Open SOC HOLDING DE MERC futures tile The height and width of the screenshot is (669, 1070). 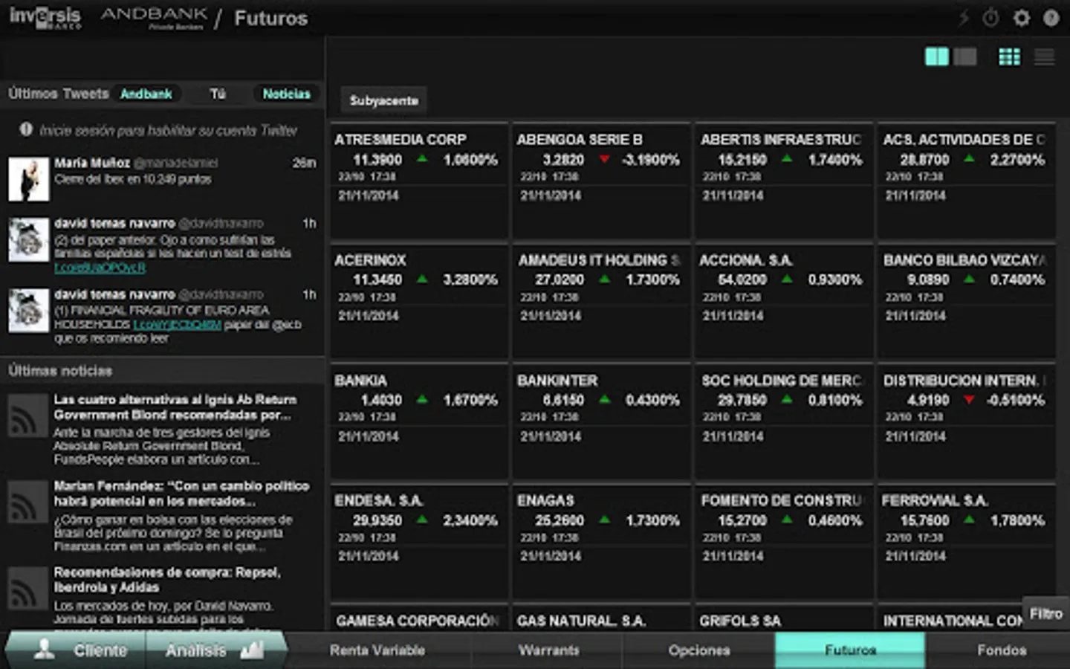(783, 421)
